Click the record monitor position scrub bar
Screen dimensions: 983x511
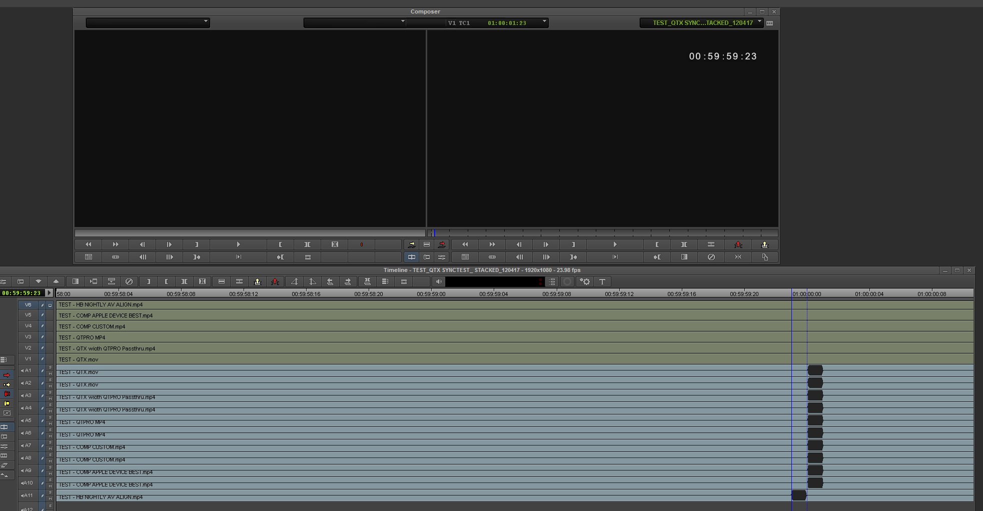point(600,233)
